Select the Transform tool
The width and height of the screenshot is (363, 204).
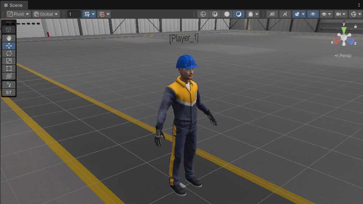coord(9,76)
